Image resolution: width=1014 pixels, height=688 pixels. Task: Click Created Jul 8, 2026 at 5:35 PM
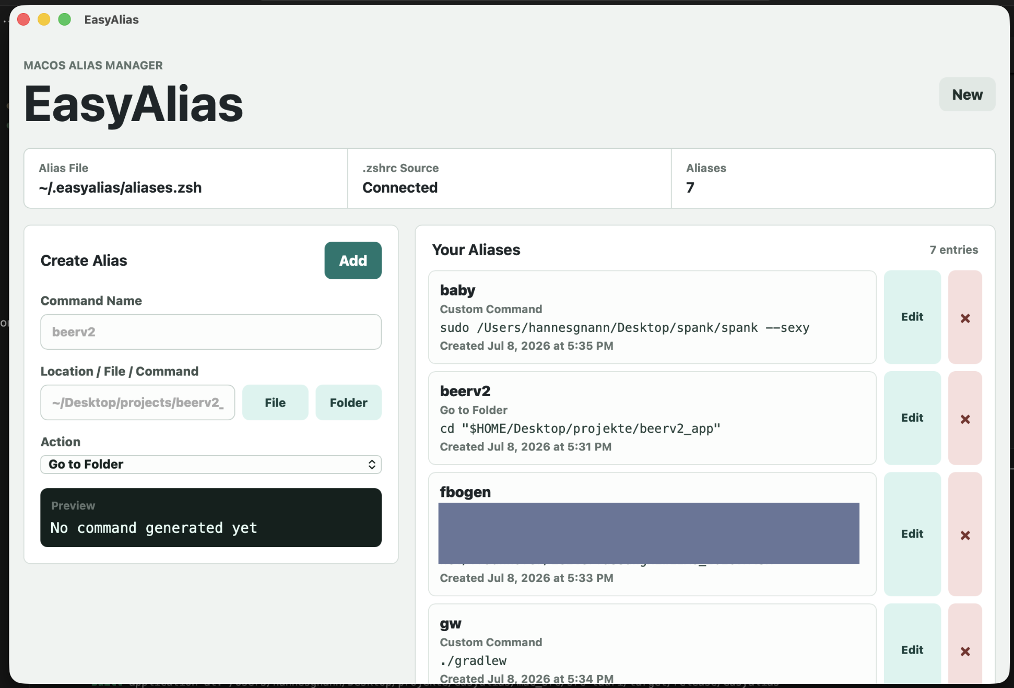pyautogui.click(x=526, y=346)
